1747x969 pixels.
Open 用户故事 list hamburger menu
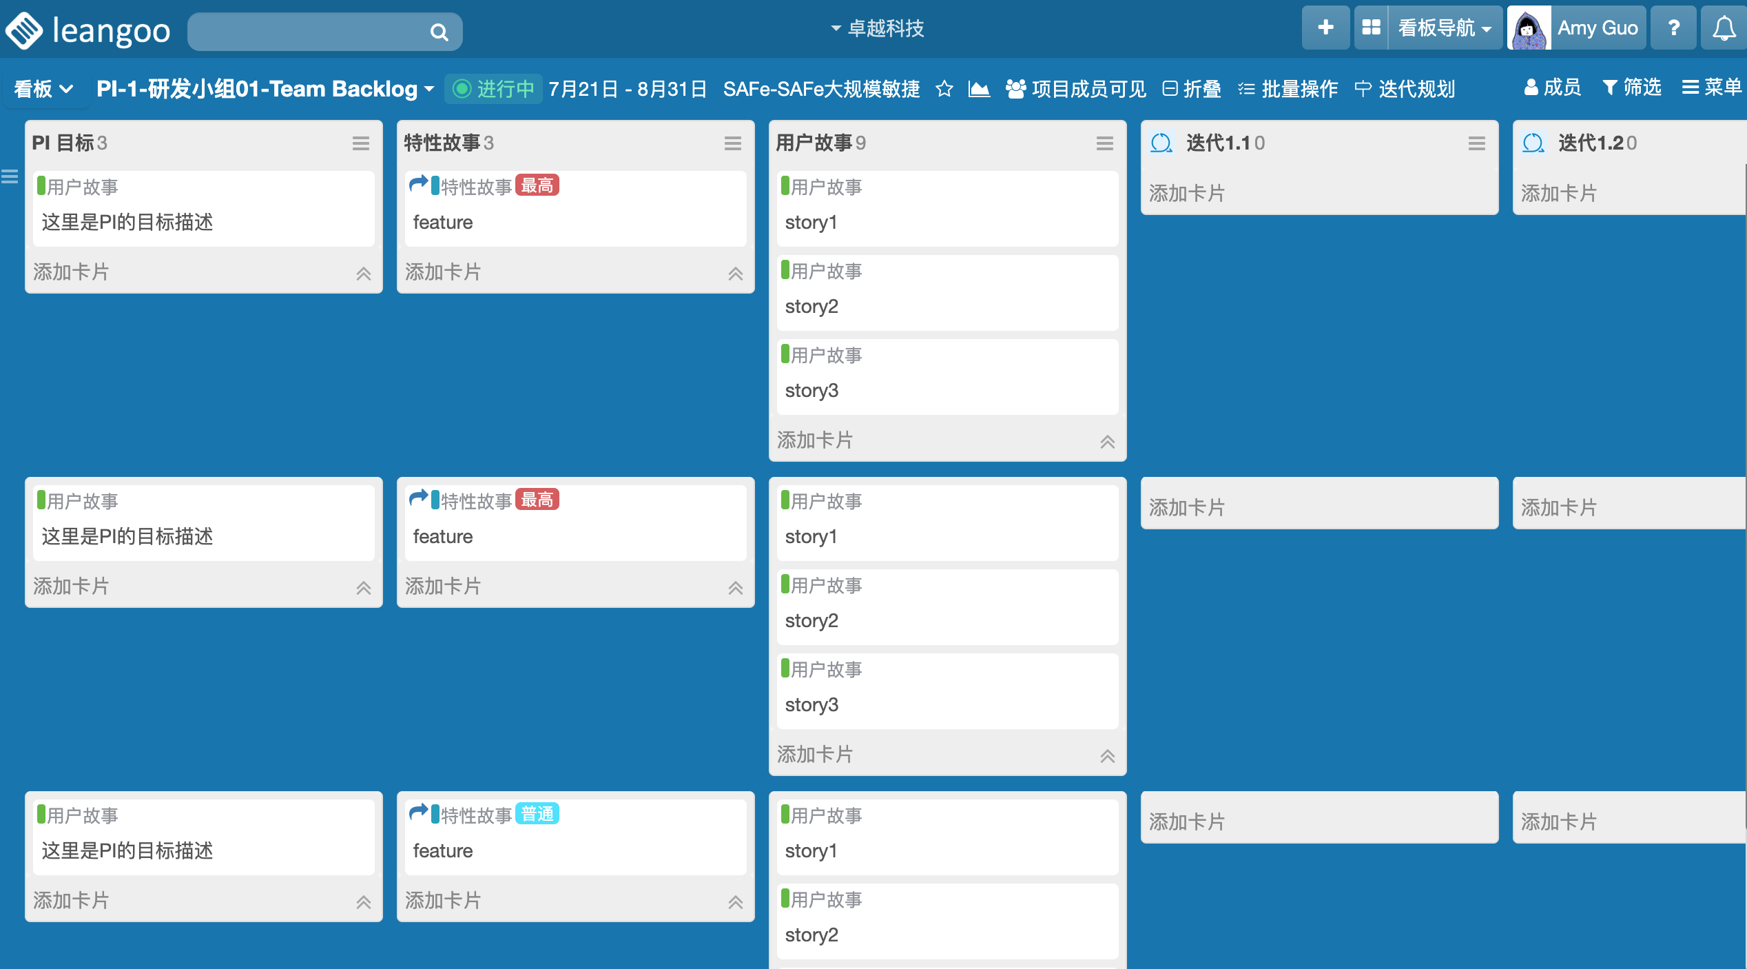1104,143
